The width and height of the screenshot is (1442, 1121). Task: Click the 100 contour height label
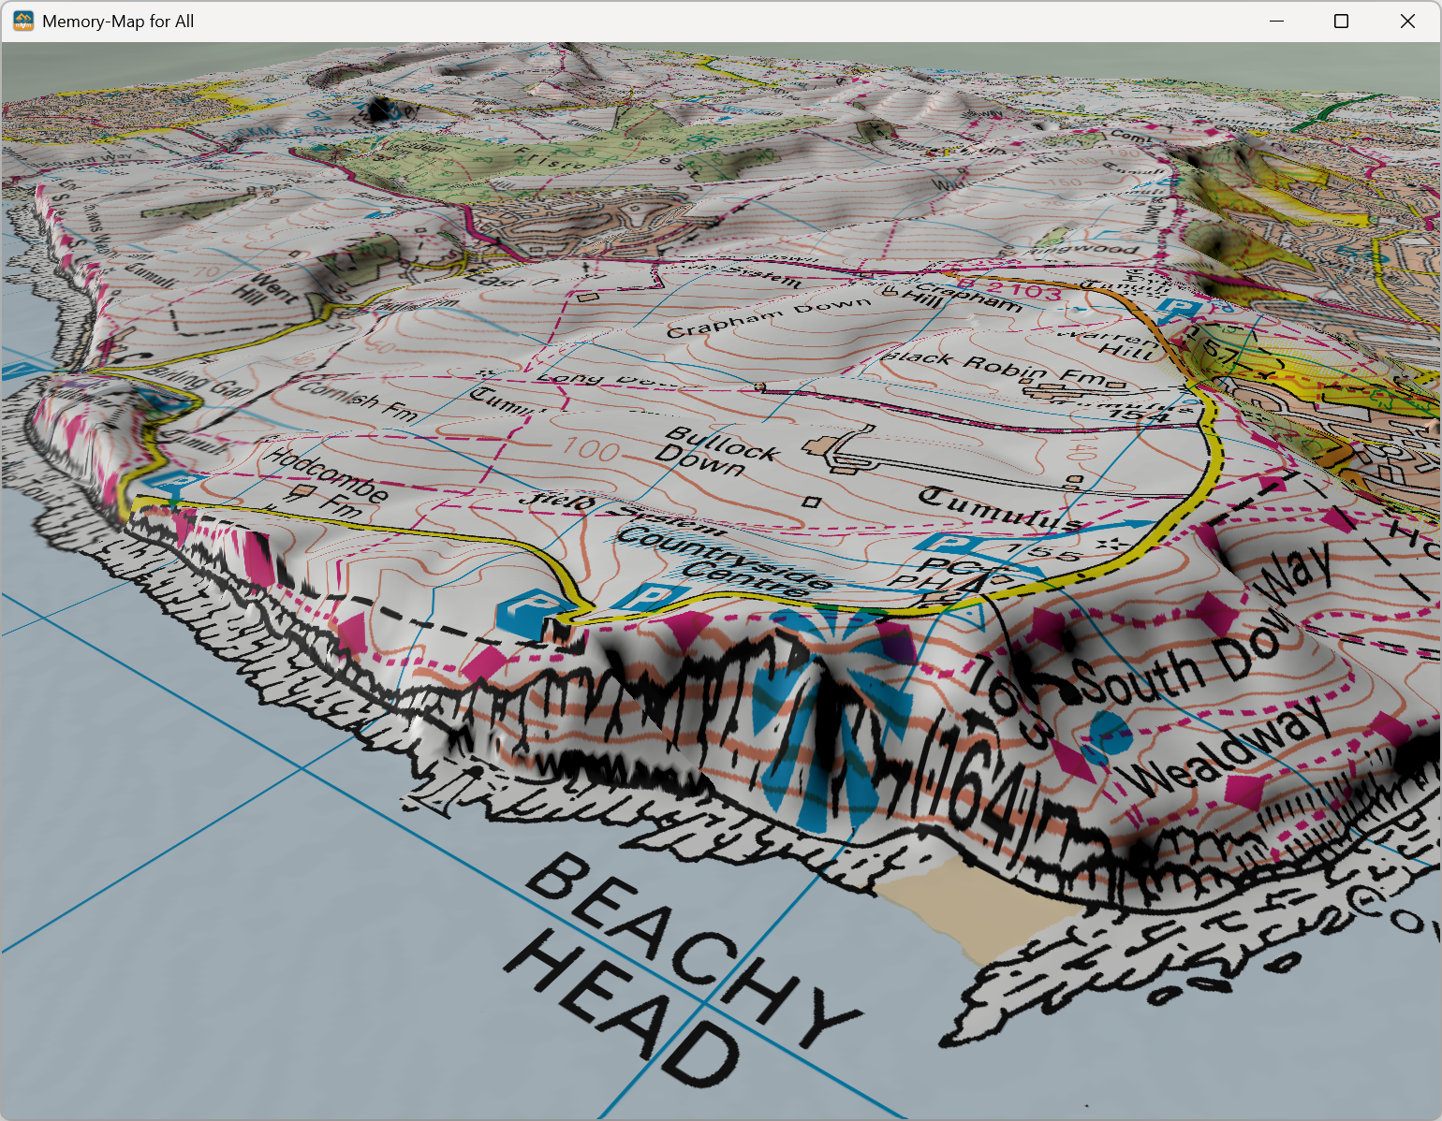click(x=591, y=449)
